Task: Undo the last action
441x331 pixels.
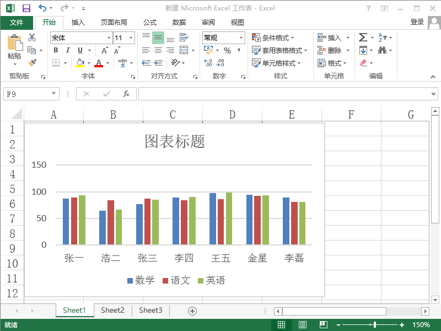Action: [42, 8]
